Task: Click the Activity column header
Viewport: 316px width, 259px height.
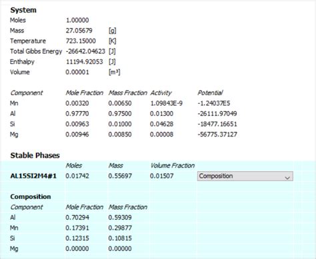Action: [161, 93]
